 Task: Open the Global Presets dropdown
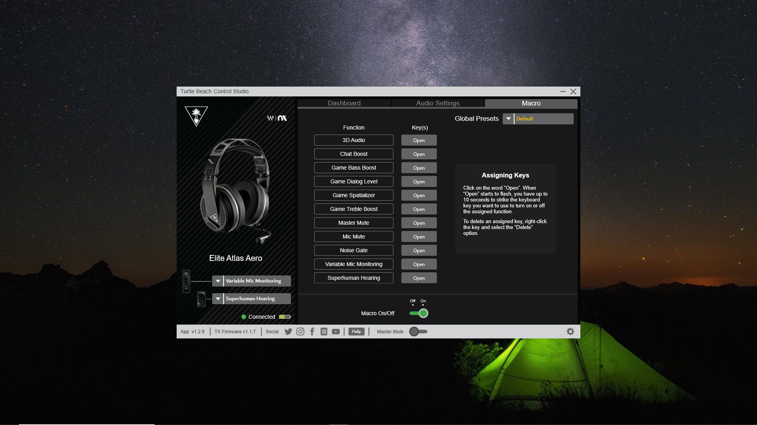[x=508, y=118]
